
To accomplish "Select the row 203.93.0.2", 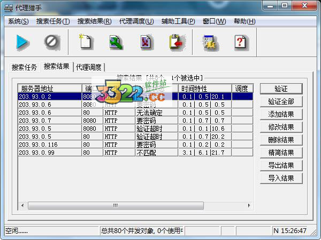I will click(x=135, y=97).
